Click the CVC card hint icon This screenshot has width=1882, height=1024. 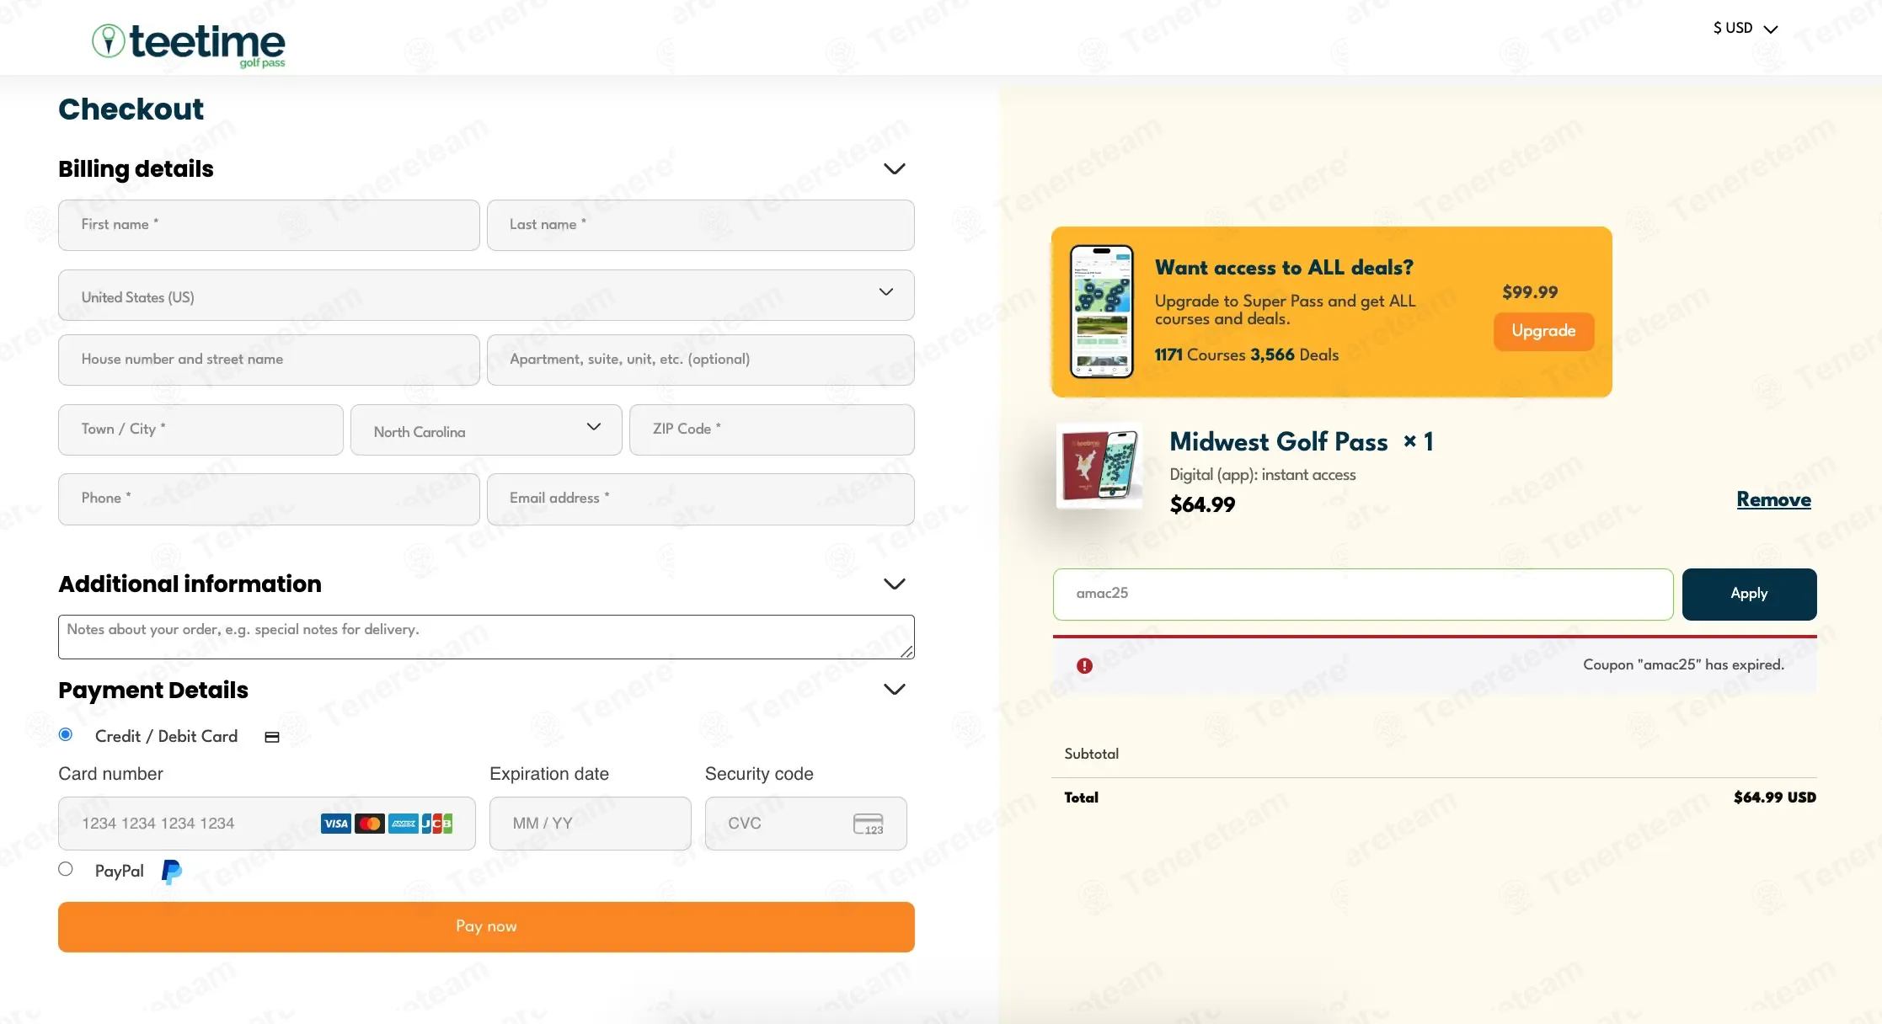click(869, 824)
